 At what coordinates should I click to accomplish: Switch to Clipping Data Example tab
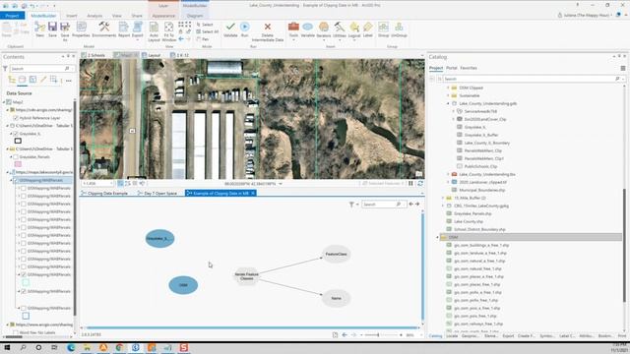[104, 194]
